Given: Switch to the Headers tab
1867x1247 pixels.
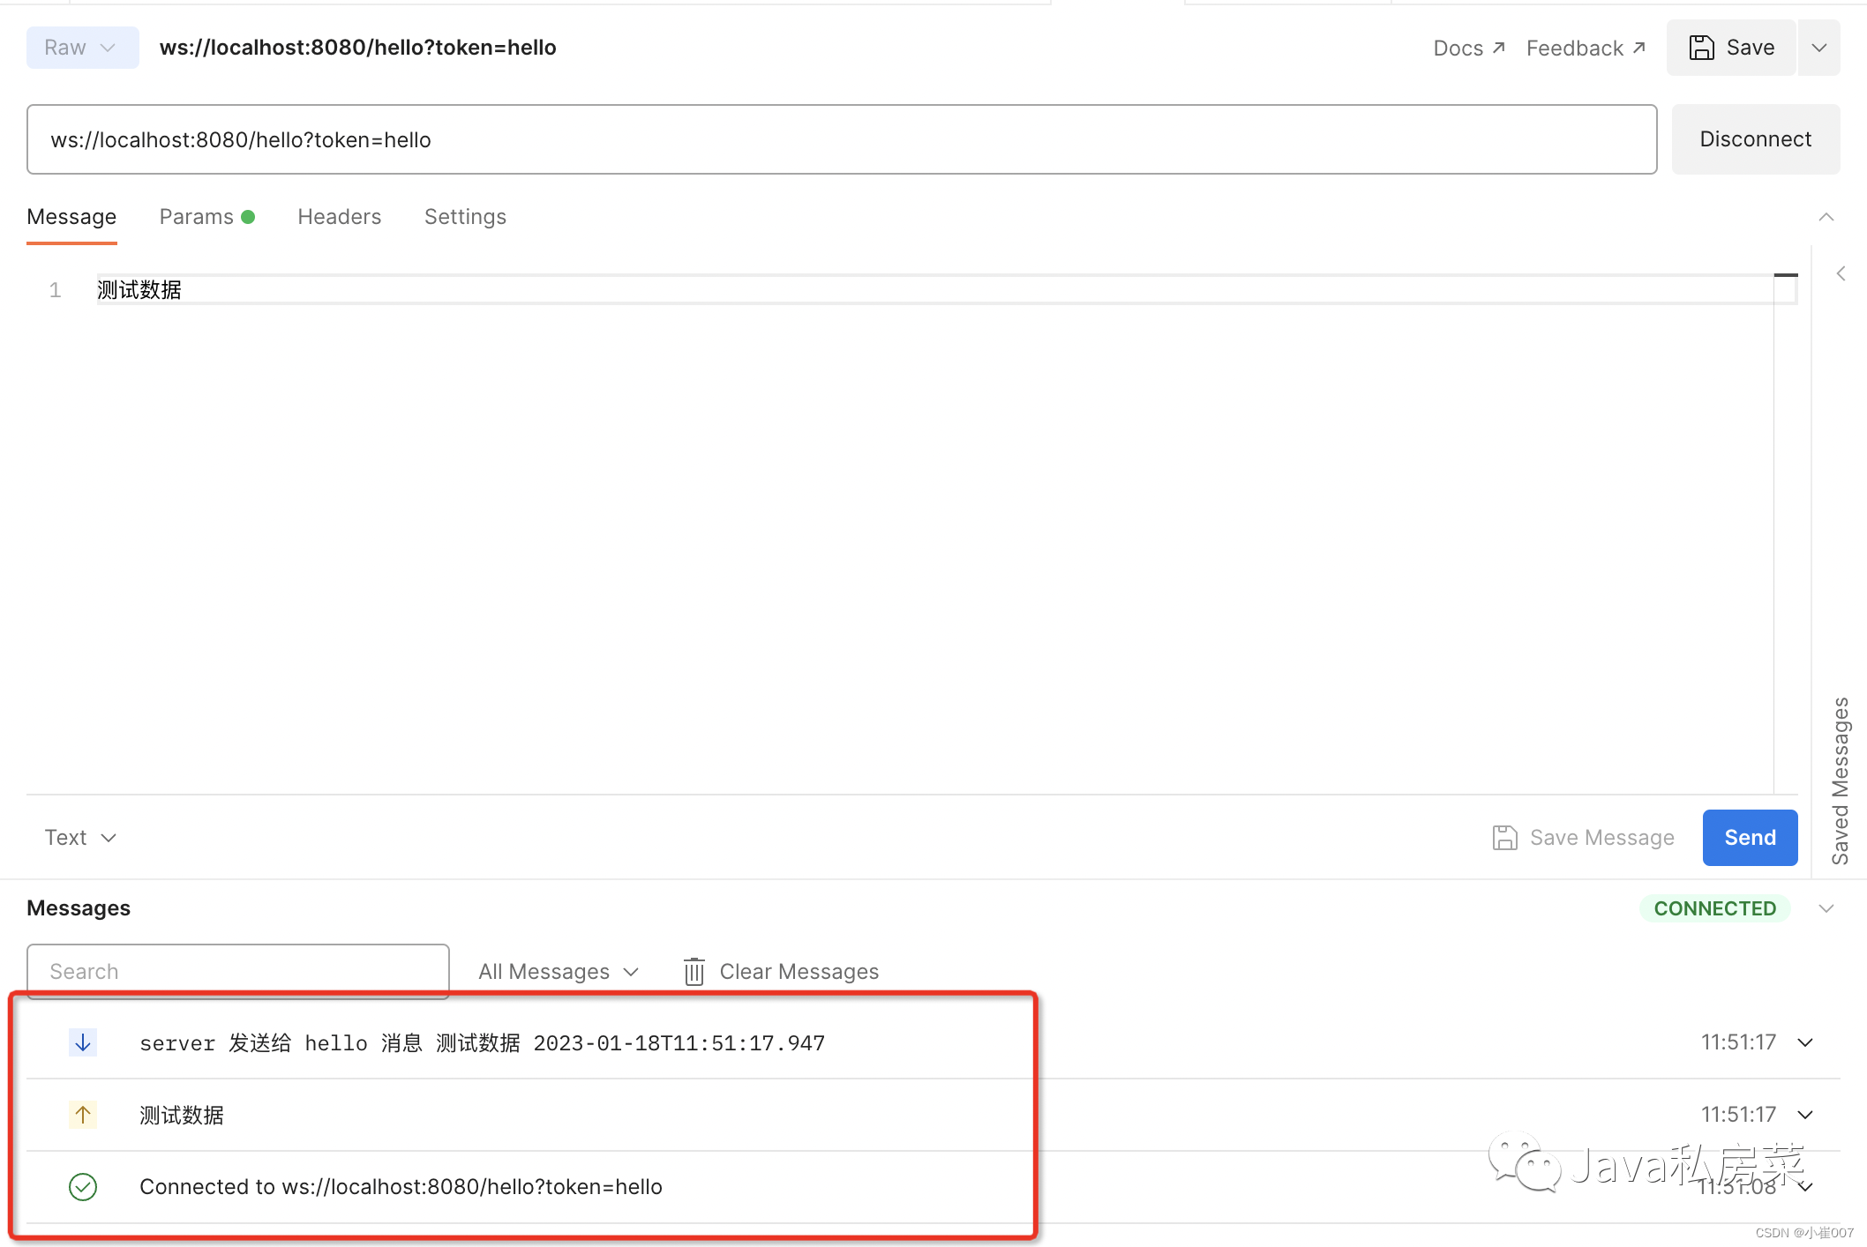Looking at the screenshot, I should pyautogui.click(x=339, y=217).
